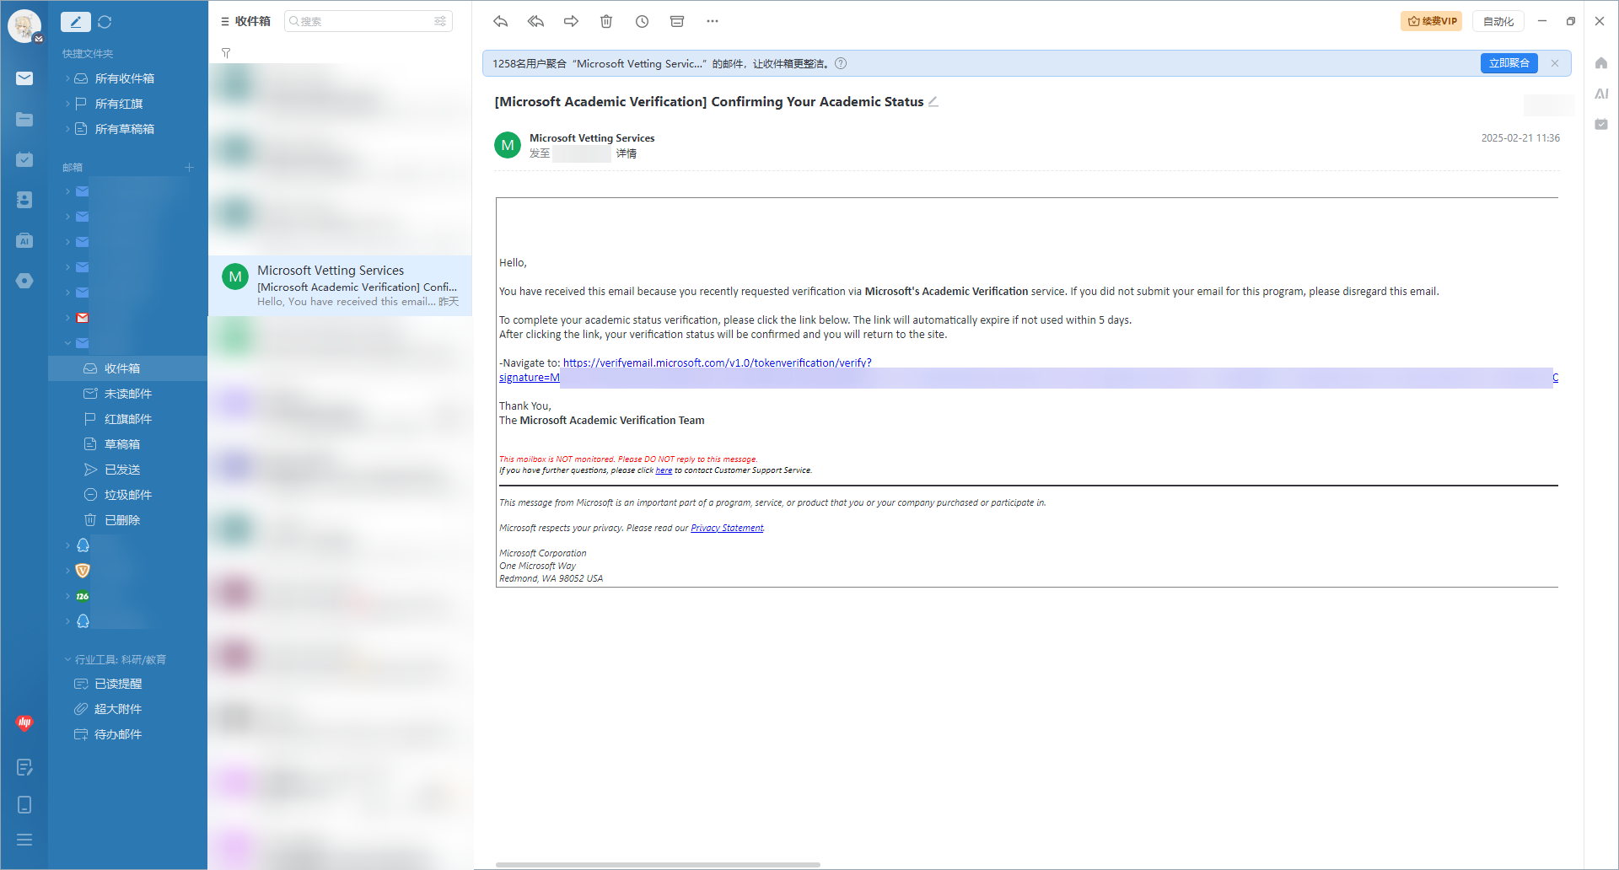
Task: Open the more actions ellipsis menu
Action: (713, 21)
